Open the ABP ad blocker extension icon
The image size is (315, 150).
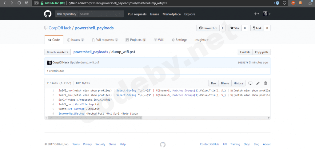pos(293,3)
